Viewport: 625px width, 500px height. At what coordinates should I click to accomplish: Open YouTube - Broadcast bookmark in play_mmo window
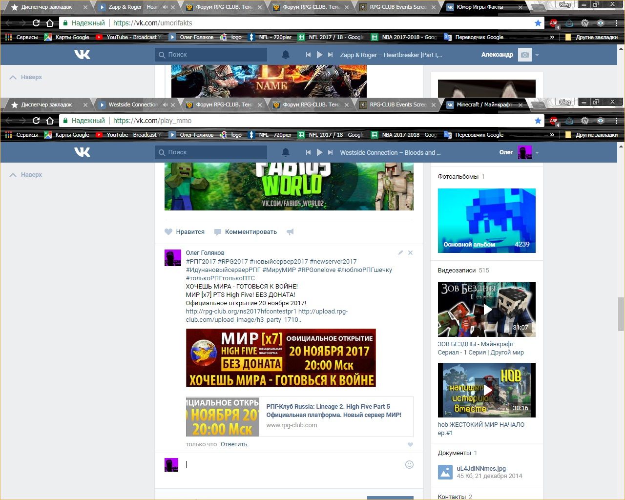click(x=129, y=135)
